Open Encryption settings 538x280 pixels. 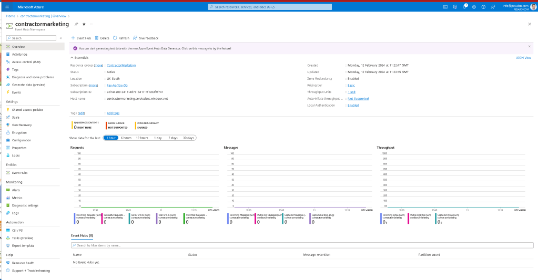click(19, 132)
